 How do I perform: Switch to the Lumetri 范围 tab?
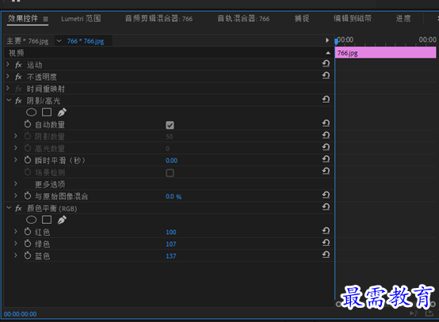point(81,19)
